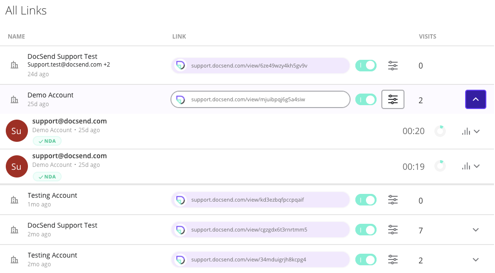Click building icon beside DocSend Support Test 2mo ago
This screenshot has height=273, width=495.
coord(14,230)
